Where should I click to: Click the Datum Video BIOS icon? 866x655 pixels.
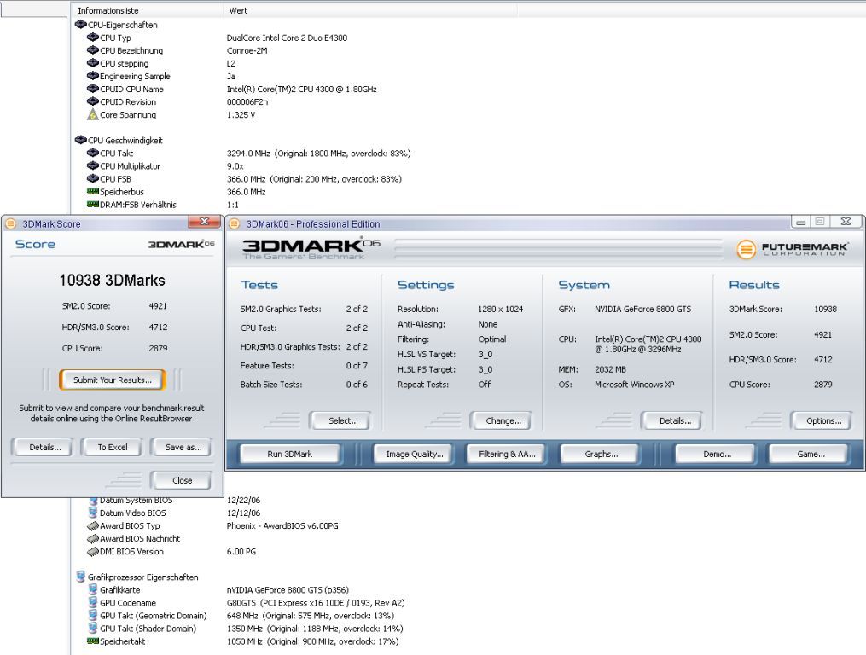[93, 513]
